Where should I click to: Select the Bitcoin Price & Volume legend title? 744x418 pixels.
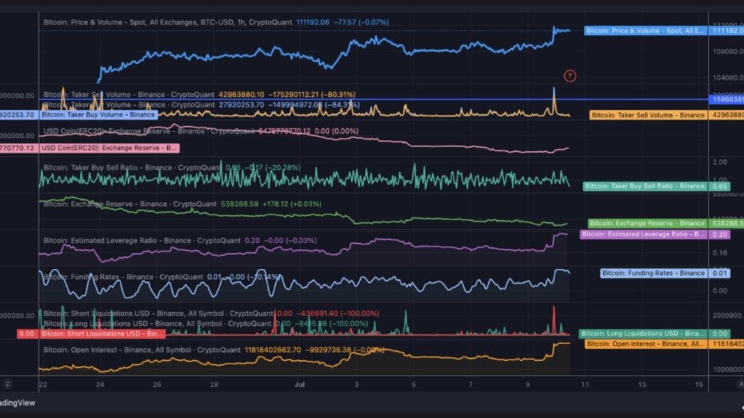pos(167,22)
